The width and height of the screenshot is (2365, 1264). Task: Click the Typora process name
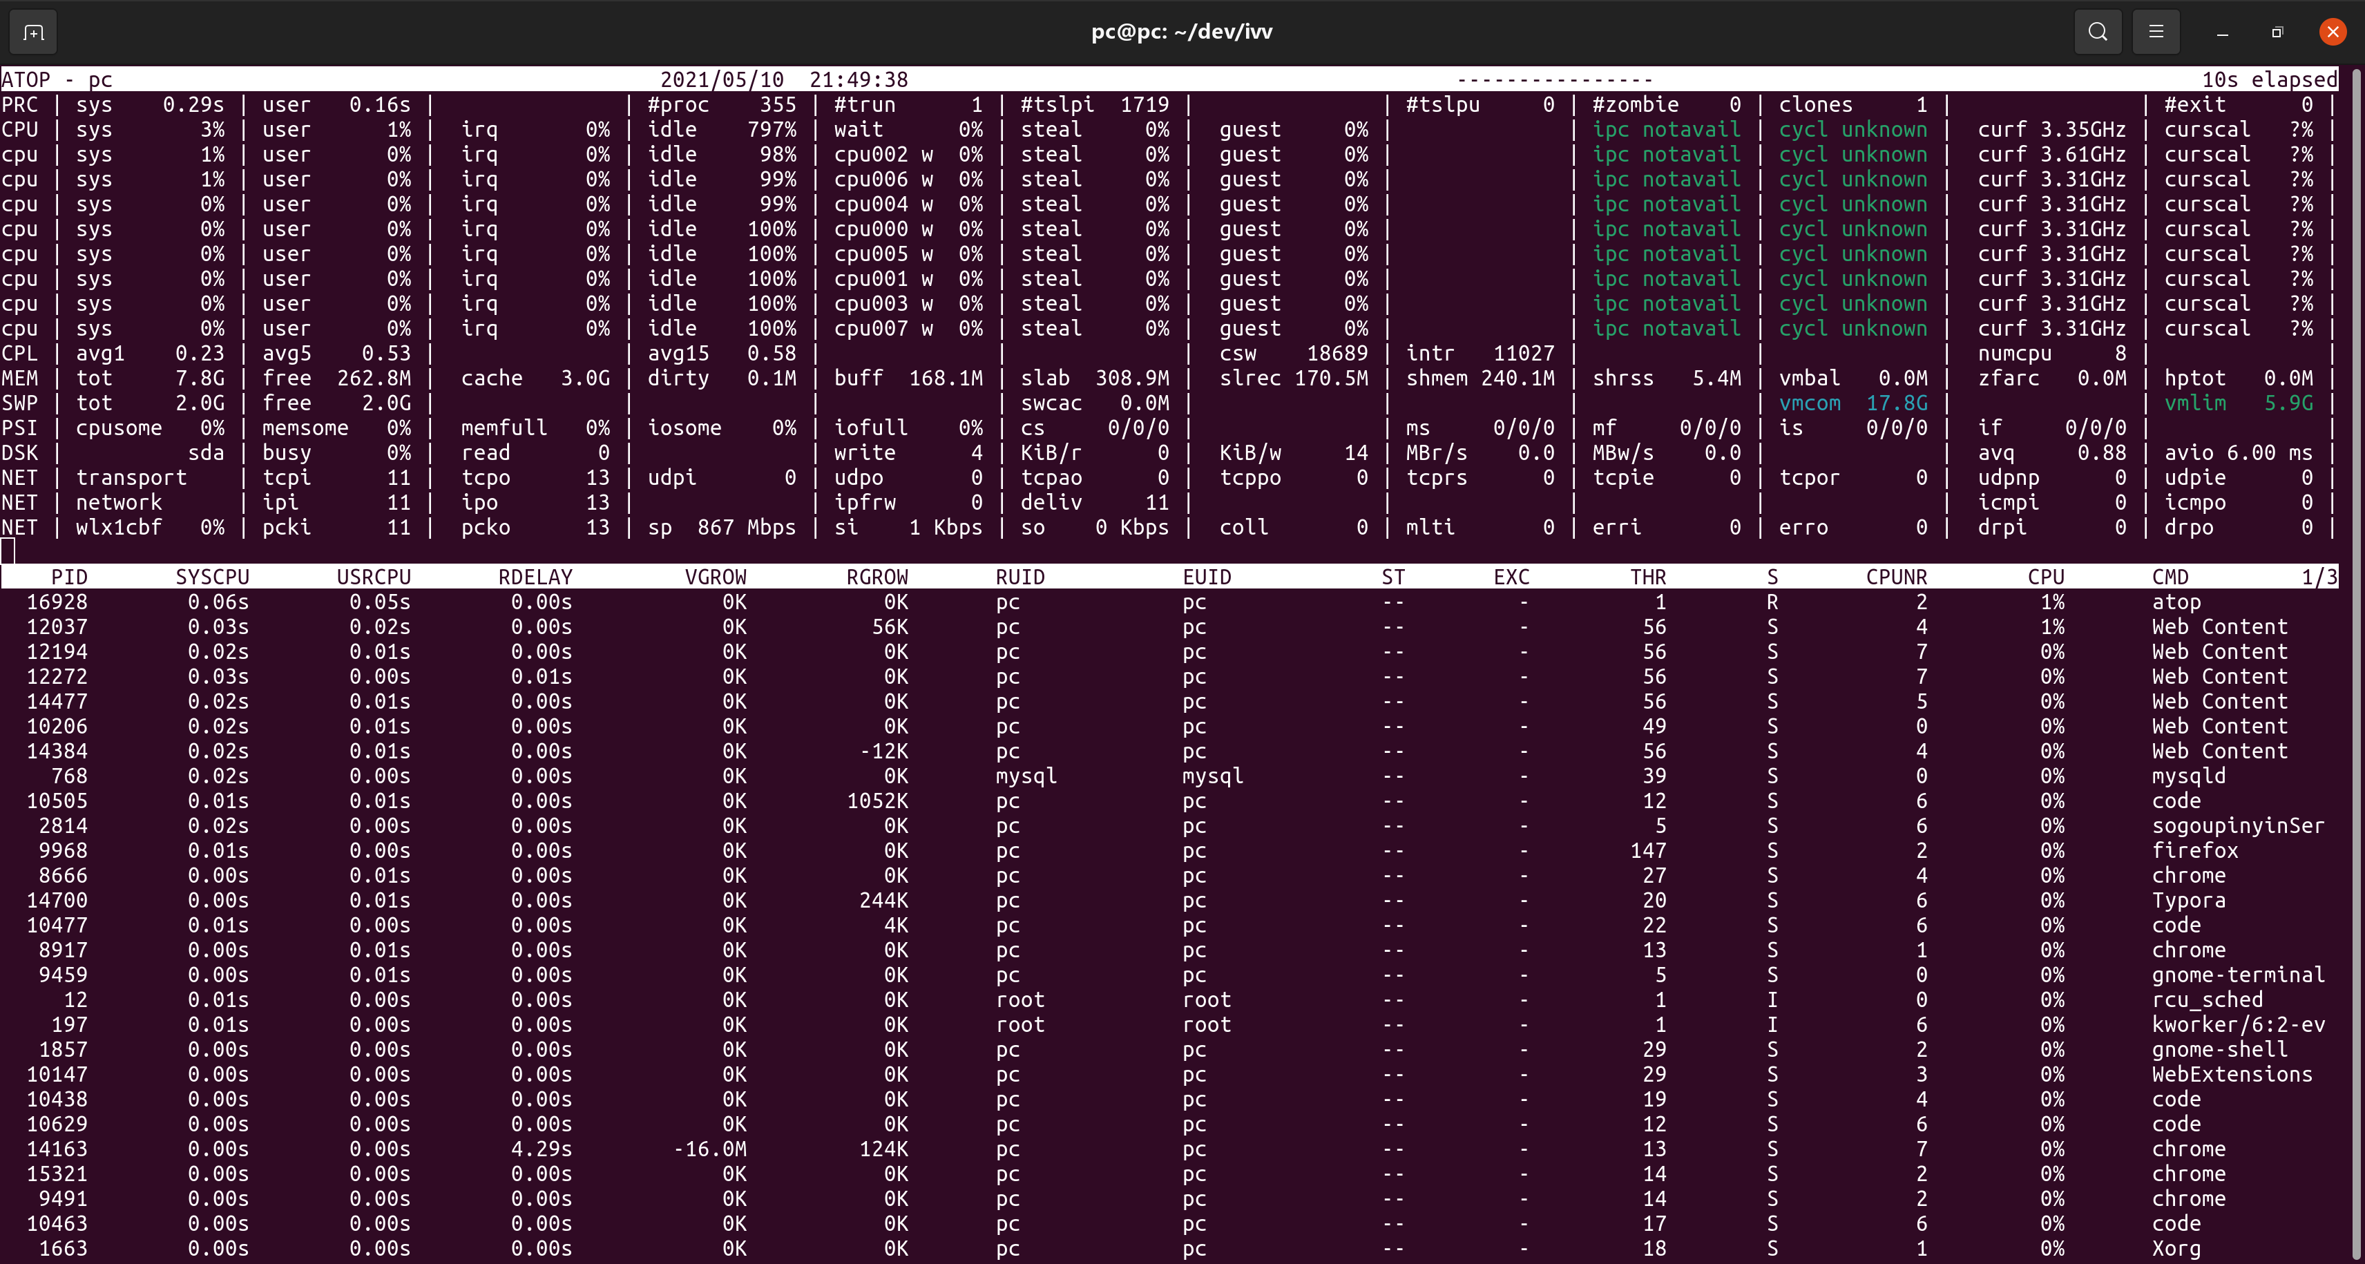(2189, 901)
